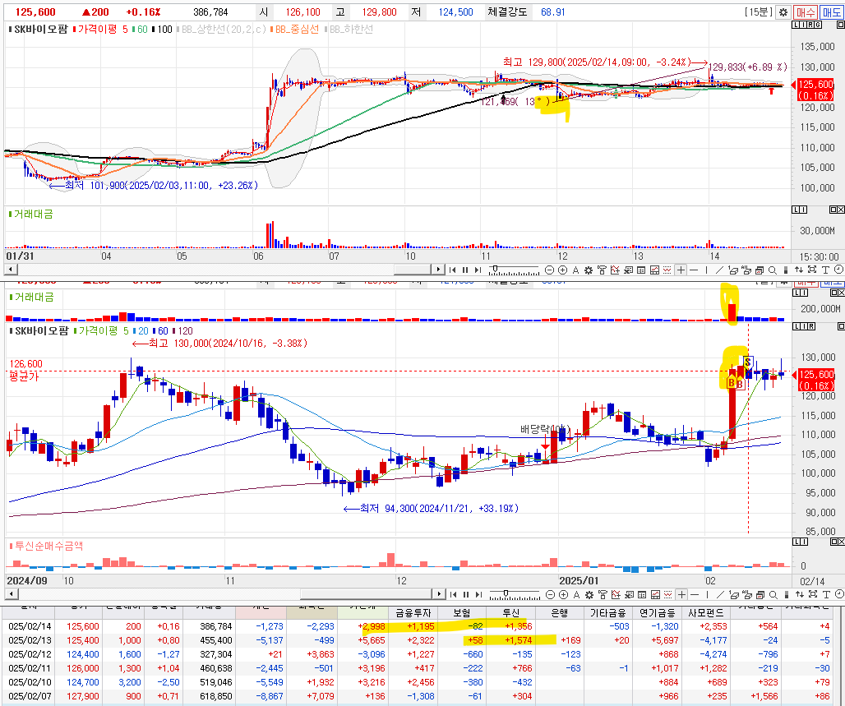Click the clock icon in upper toolbar
Viewport: 845px width, 706px height.
[838, 270]
